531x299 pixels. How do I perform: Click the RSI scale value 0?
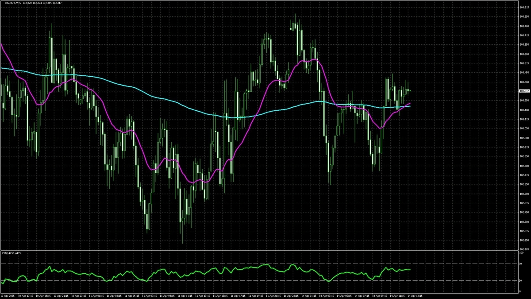coord(520,291)
